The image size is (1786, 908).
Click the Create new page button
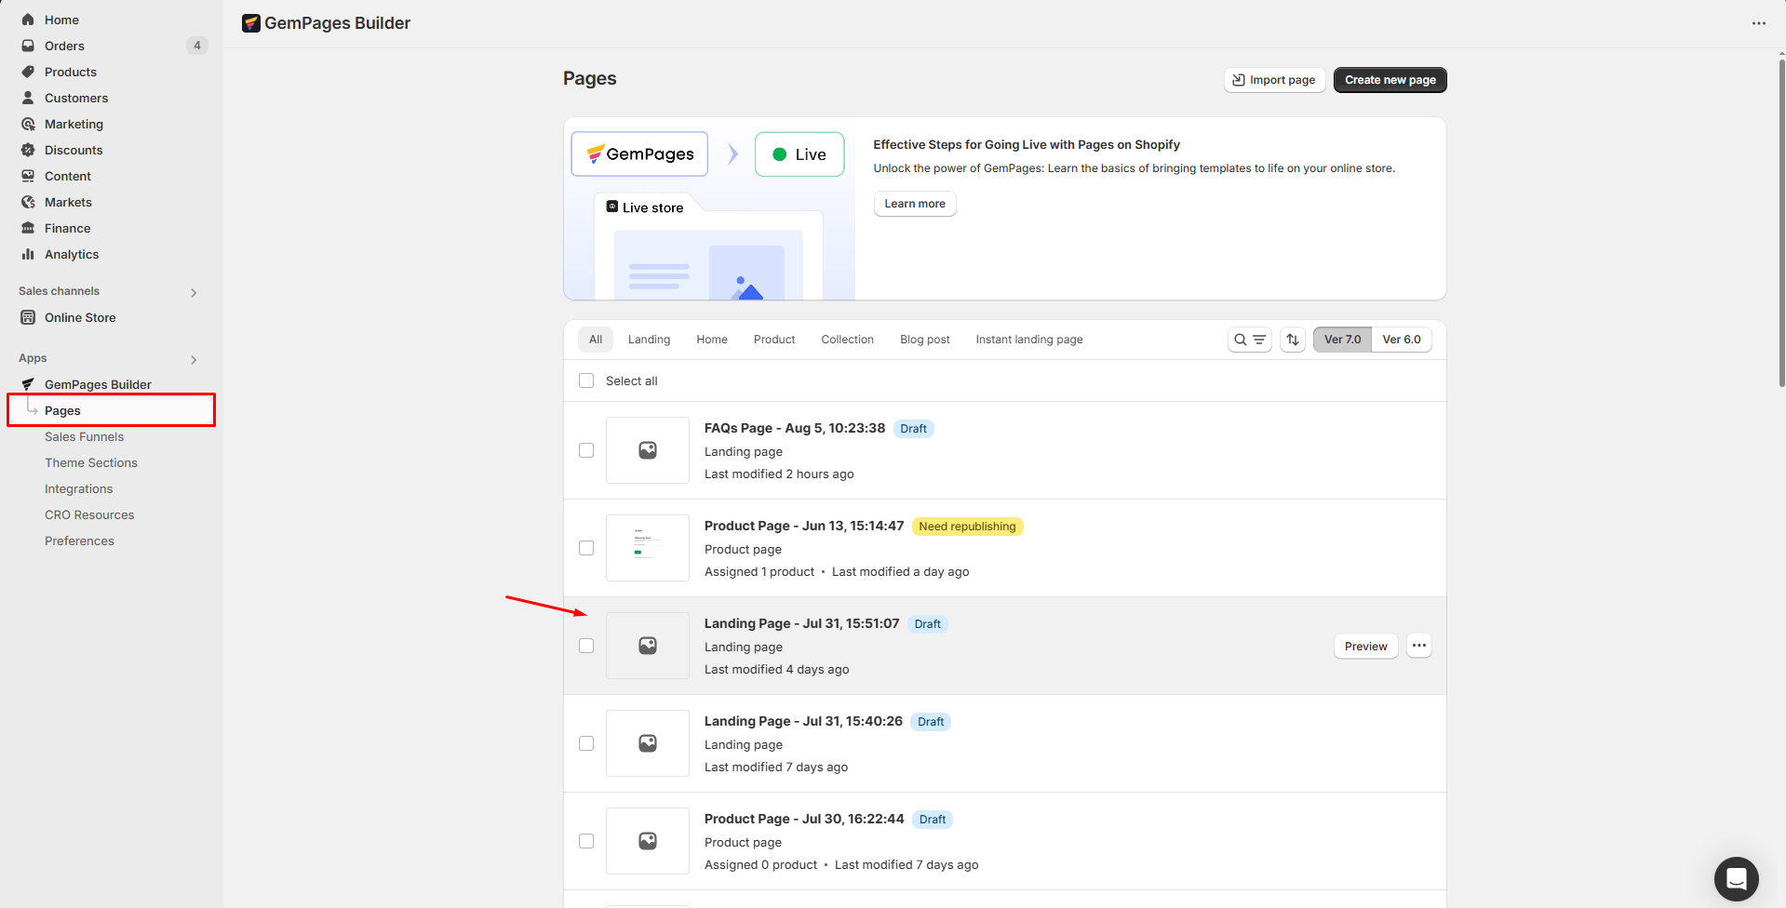(1390, 80)
